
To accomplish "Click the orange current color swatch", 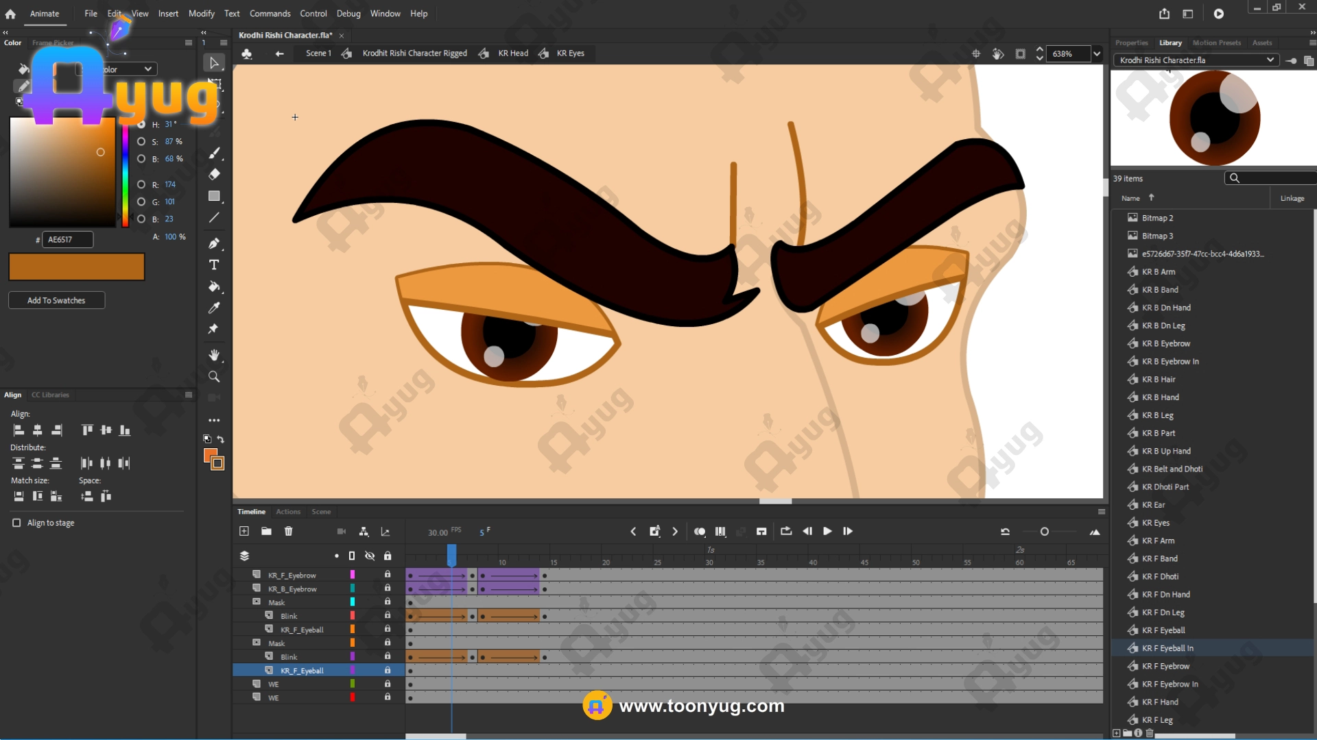I will click(x=77, y=267).
